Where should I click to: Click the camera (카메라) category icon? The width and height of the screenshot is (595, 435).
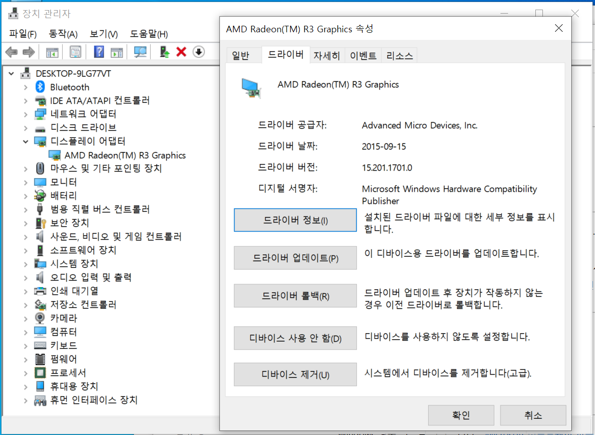tap(40, 318)
